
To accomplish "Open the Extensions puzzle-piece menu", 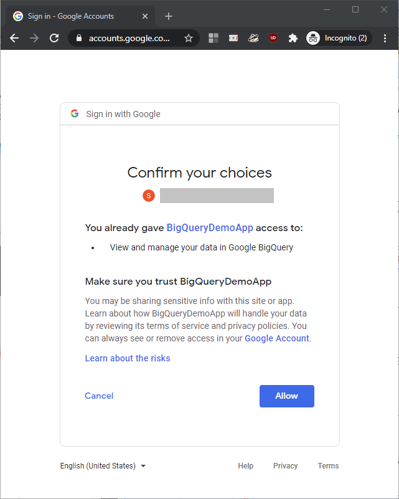I will 293,38.
